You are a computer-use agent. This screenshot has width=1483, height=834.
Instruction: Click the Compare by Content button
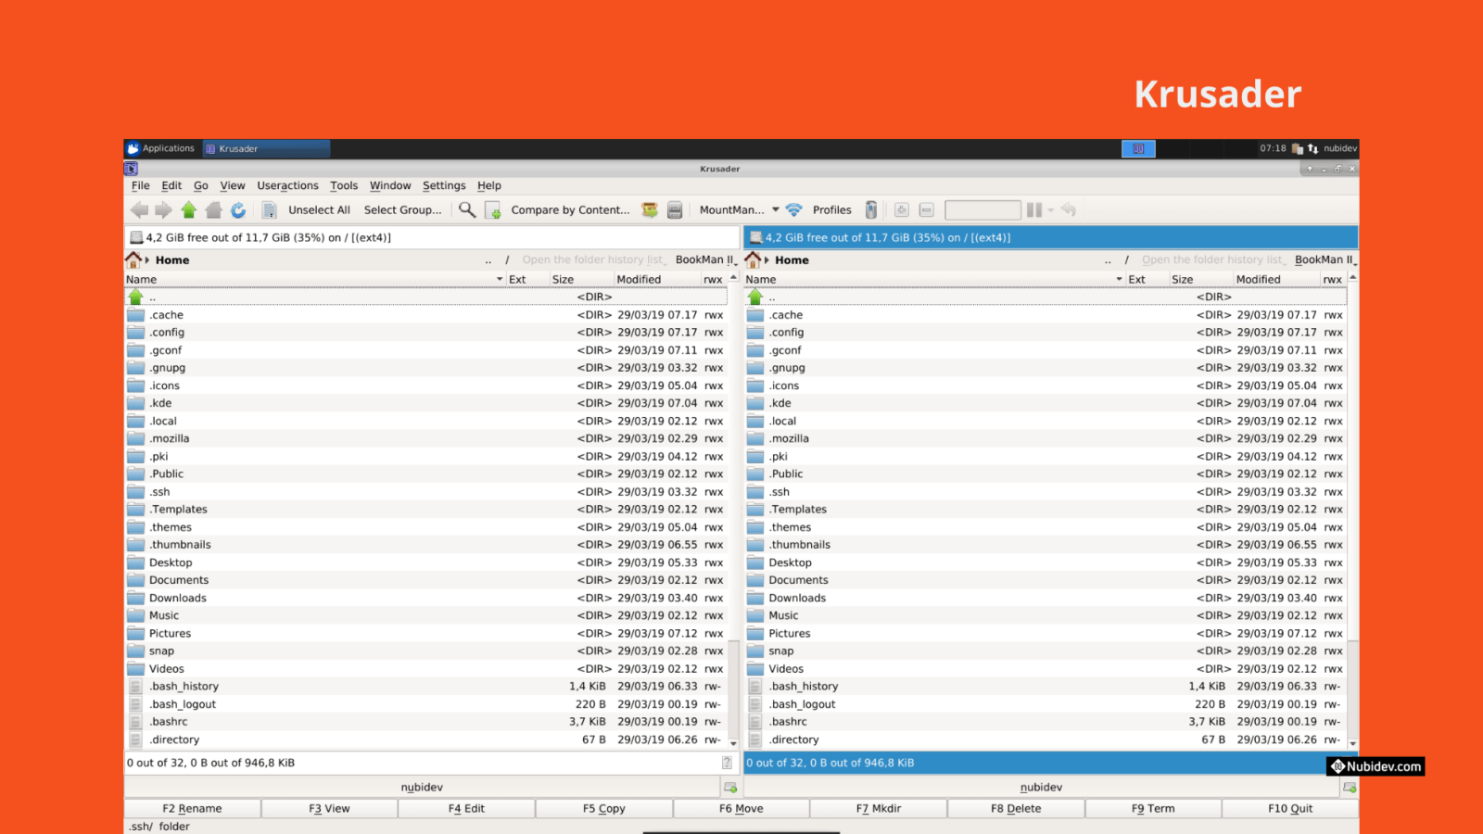[x=571, y=209]
